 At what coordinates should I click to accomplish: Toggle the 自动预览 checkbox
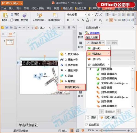pos(87,125)
